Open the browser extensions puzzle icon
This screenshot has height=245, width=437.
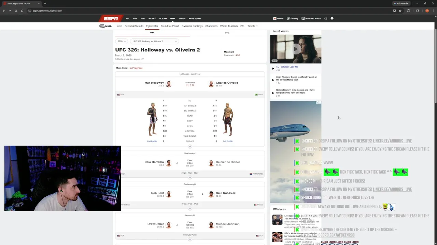tap(409, 11)
